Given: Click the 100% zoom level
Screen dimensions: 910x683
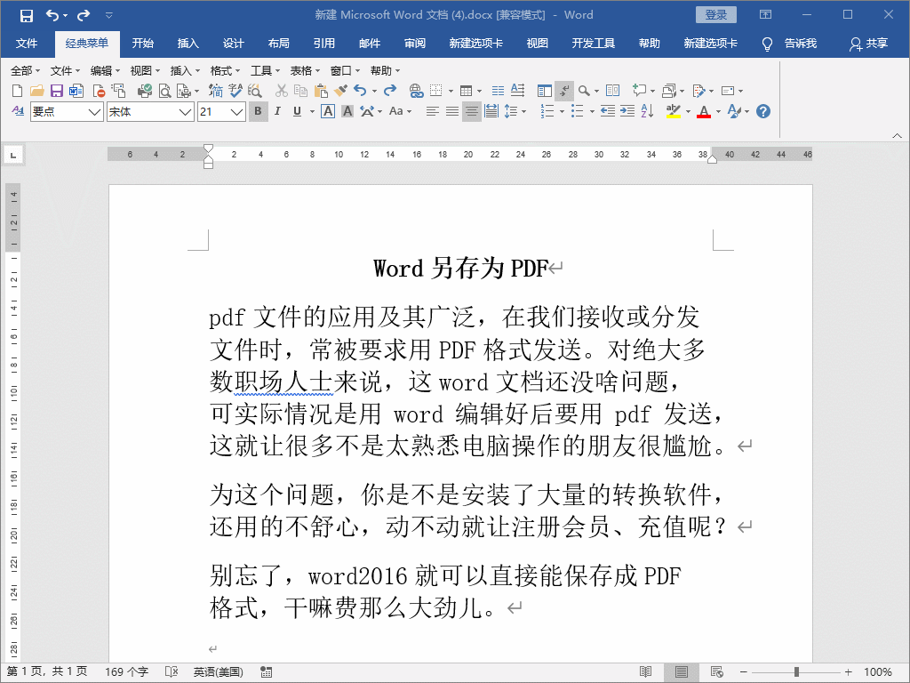Looking at the screenshot, I should point(877,672).
